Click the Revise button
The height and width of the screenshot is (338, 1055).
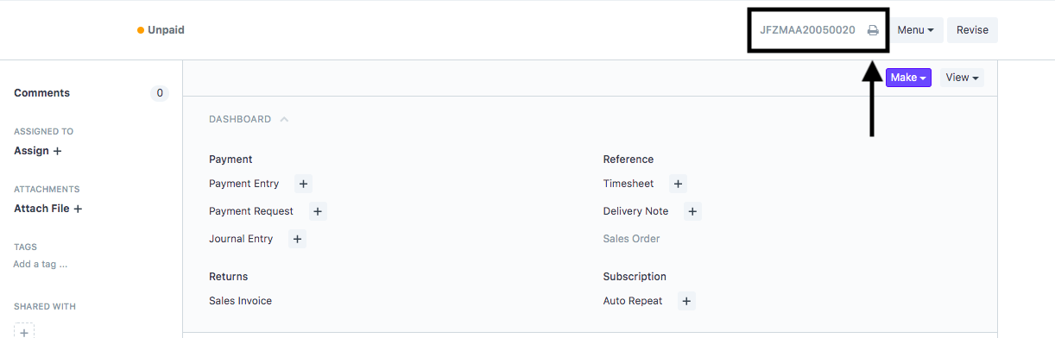[x=972, y=30]
